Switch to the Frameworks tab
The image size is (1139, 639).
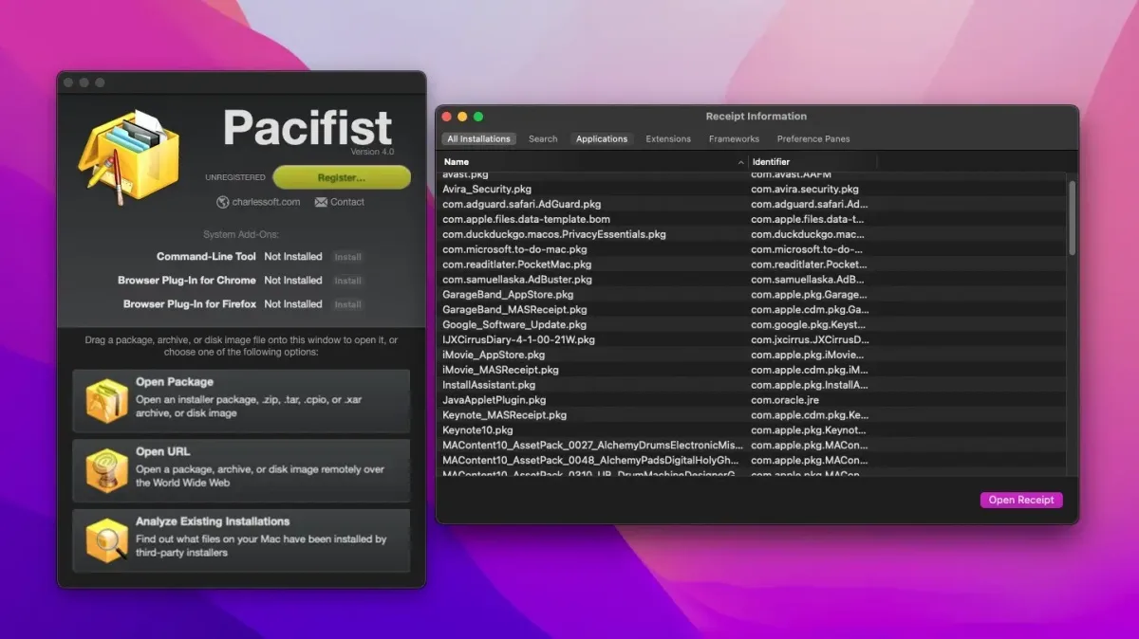(x=734, y=139)
